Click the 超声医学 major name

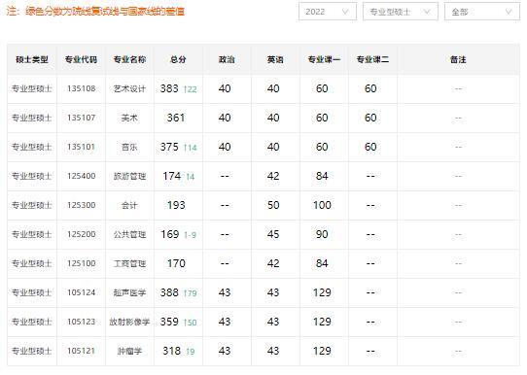pyautogui.click(x=129, y=292)
